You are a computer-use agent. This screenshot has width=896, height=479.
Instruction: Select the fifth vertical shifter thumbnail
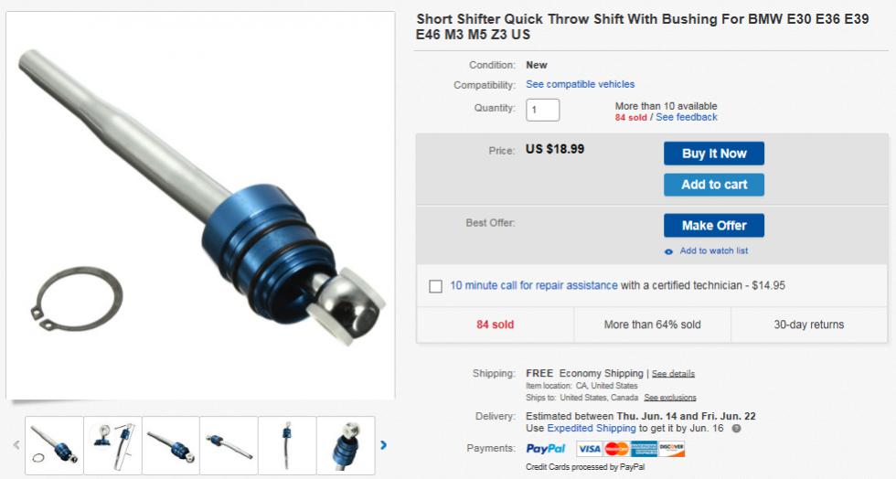pyautogui.click(x=287, y=445)
